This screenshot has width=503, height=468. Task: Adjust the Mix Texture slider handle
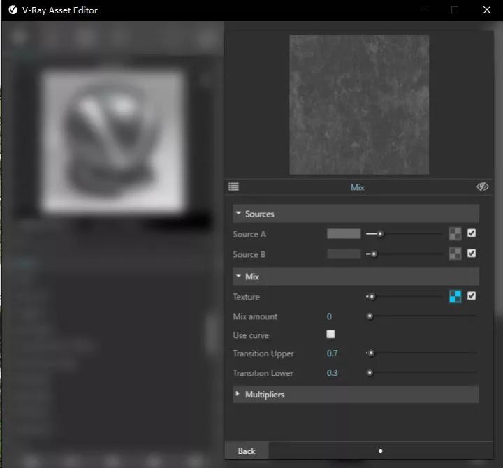(x=372, y=297)
